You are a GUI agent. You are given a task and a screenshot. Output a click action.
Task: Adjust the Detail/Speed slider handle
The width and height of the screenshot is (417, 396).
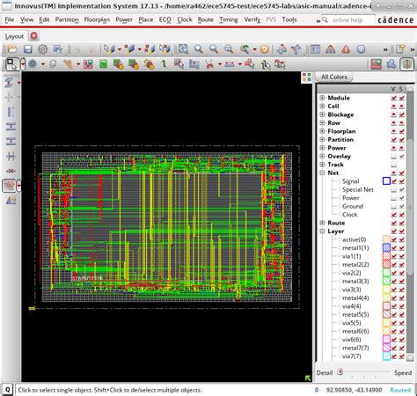pyautogui.click(x=340, y=372)
